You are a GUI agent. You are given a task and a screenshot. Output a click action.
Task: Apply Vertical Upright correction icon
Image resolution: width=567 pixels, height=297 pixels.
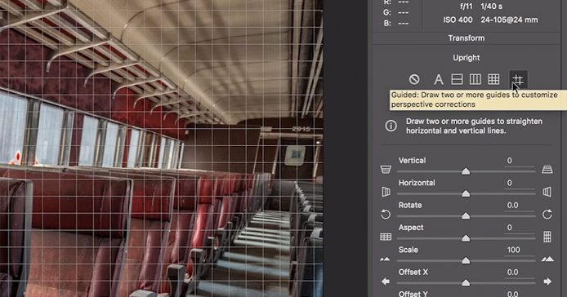click(475, 79)
